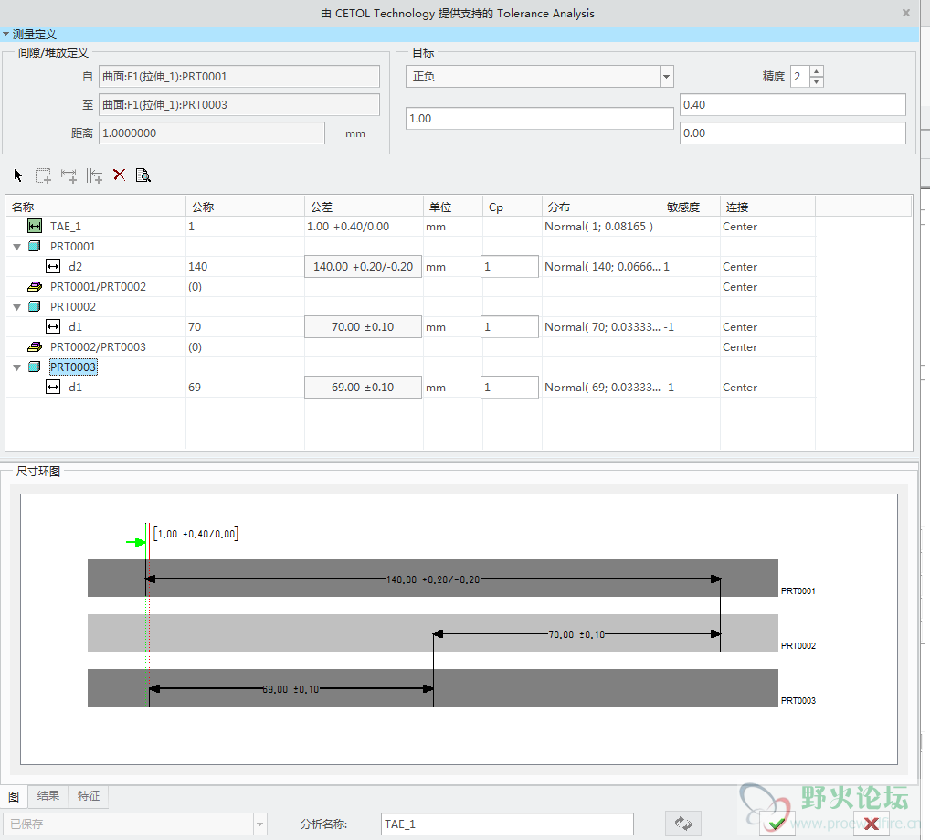Screen dimensions: 930x840
Task: Select the TAE_1 row in the table
Action: [410, 226]
